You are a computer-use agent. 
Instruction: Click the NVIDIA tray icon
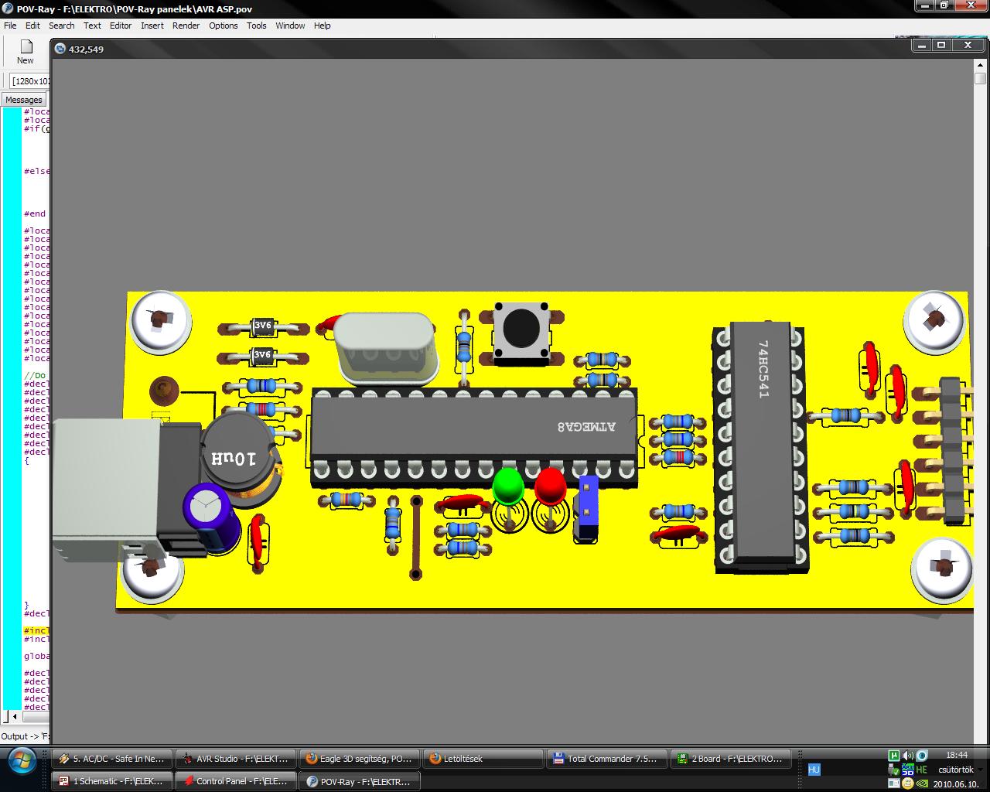coord(922,783)
